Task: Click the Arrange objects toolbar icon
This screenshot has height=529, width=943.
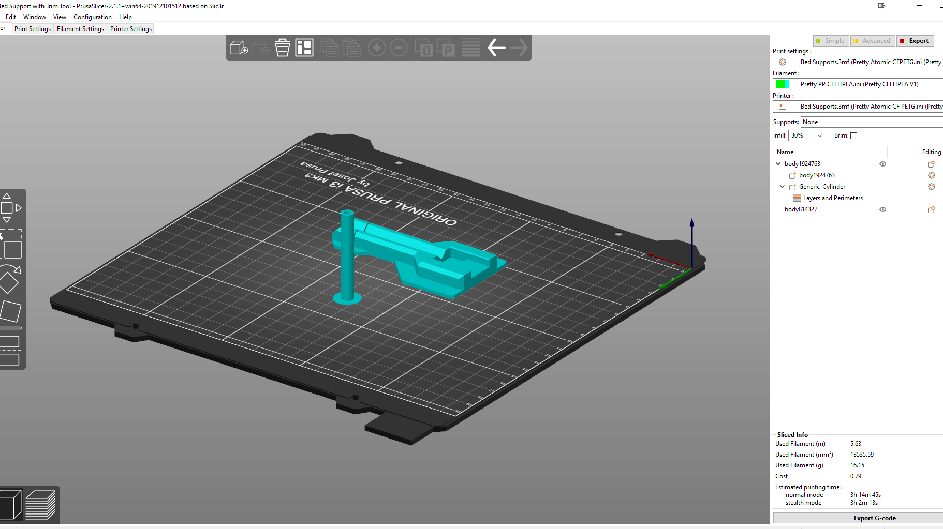Action: [x=304, y=48]
